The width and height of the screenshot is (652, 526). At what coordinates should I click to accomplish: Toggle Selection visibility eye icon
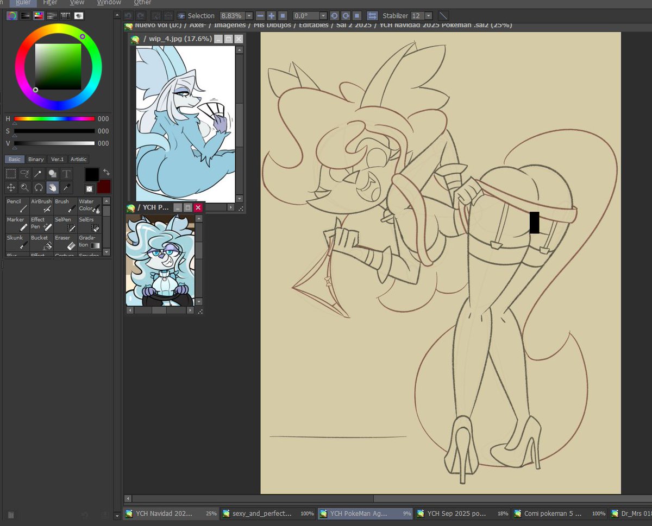tap(181, 16)
